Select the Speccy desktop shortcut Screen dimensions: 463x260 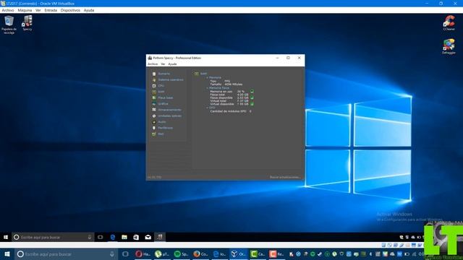(x=27, y=23)
